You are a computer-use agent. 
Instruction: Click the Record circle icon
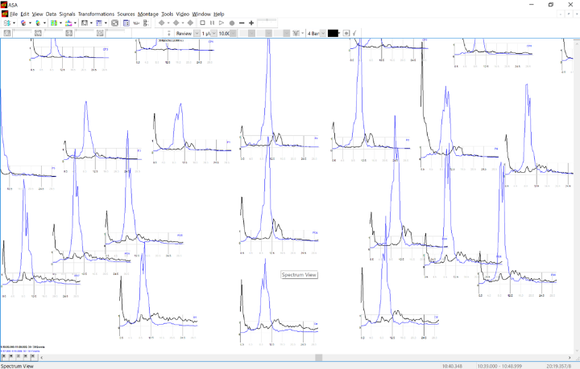pos(232,23)
